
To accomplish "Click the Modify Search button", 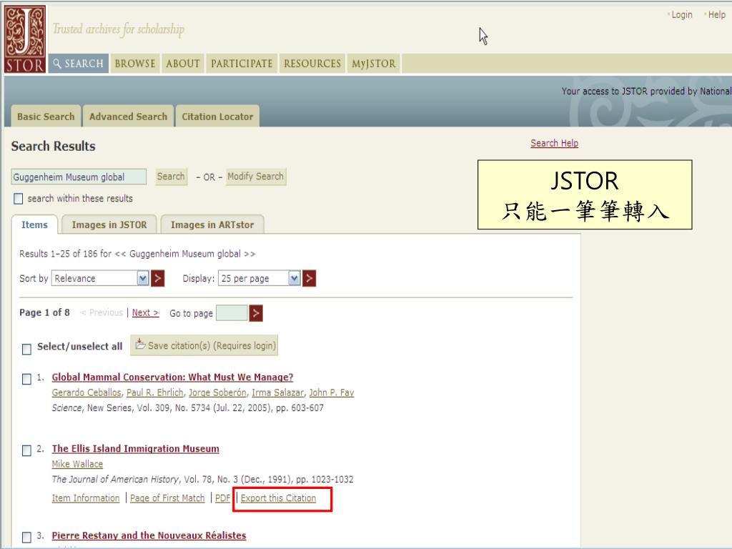I will point(255,177).
